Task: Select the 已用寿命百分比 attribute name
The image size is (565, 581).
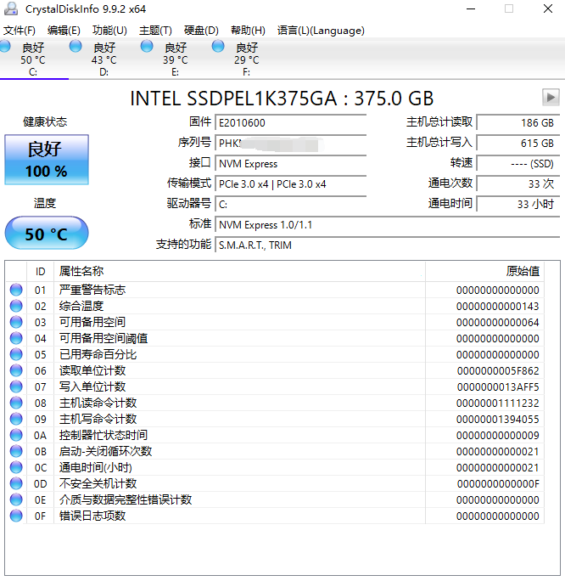Action: tap(98, 354)
